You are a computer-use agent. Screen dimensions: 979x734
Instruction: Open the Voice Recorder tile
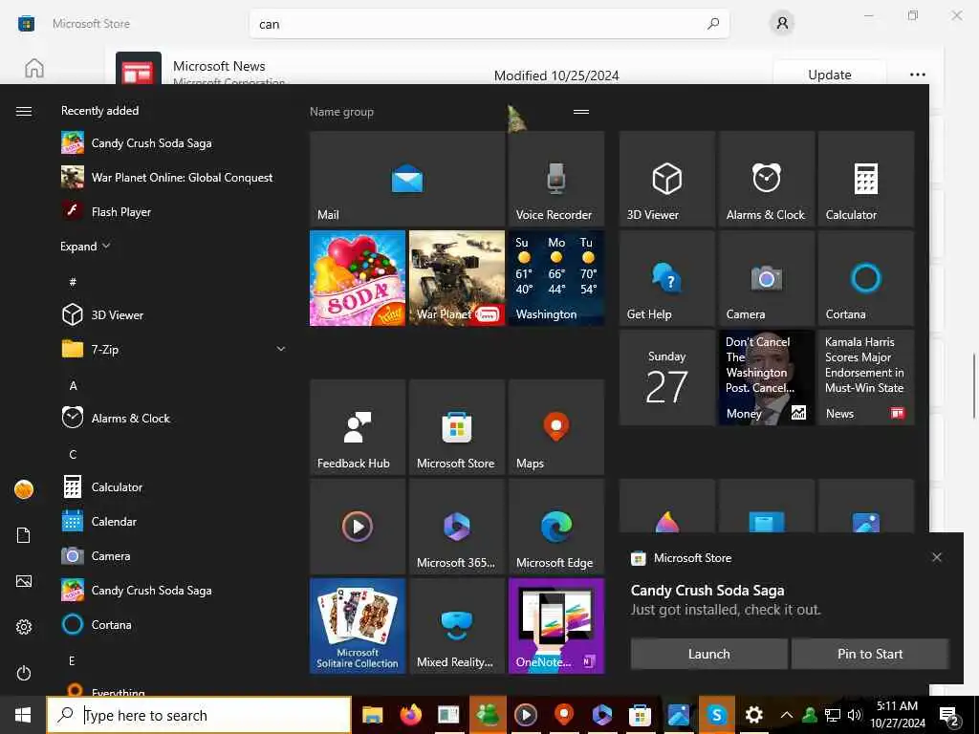(556, 179)
